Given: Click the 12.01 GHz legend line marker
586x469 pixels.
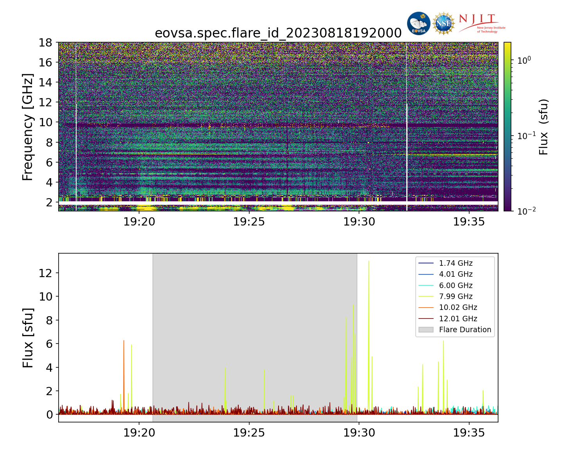Looking at the screenshot, I should (x=426, y=319).
